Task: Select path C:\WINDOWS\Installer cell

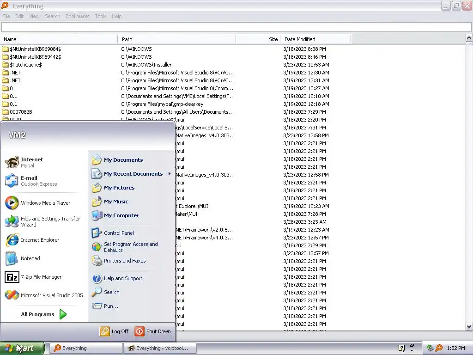Action: [x=146, y=65]
